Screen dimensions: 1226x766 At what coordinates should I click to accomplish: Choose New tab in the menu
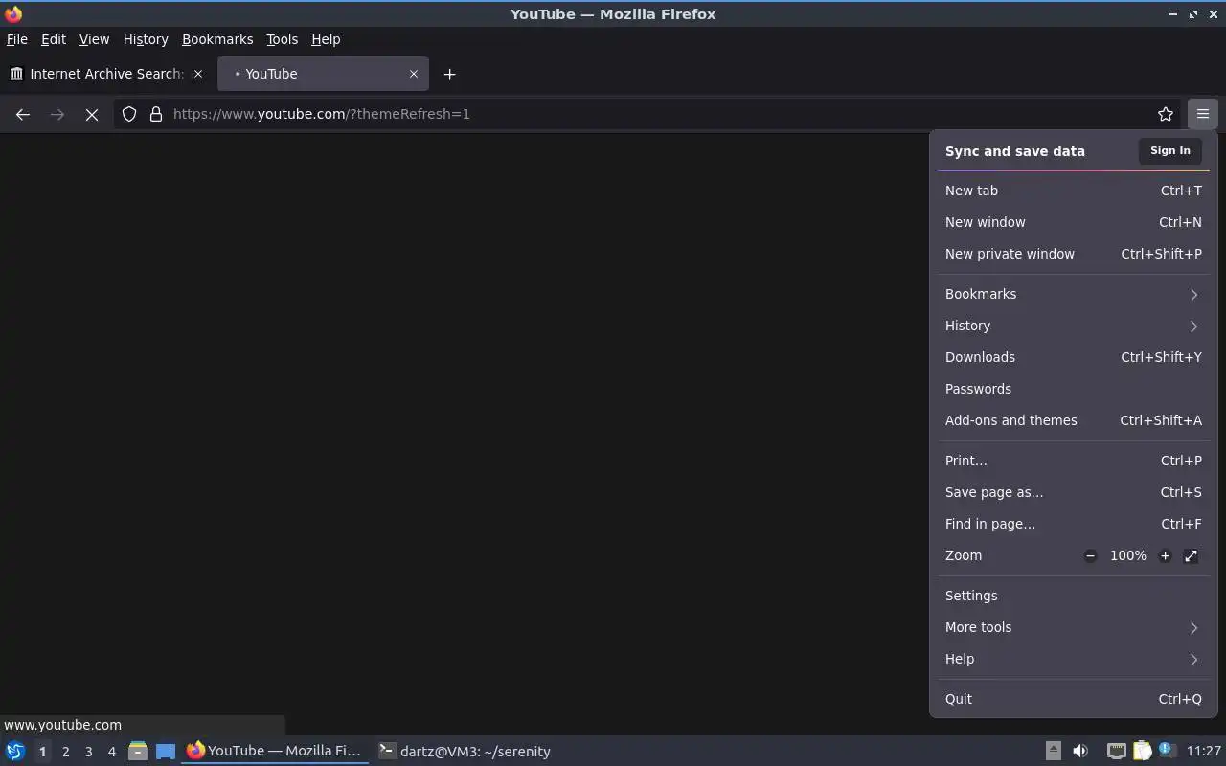(1074, 191)
